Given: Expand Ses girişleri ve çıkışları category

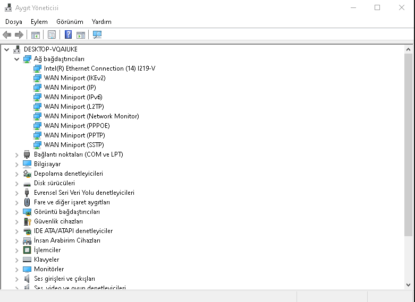Looking at the screenshot, I should tap(16, 279).
